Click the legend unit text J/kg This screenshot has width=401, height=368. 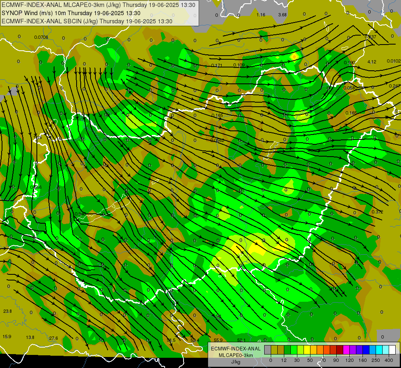tap(236, 362)
